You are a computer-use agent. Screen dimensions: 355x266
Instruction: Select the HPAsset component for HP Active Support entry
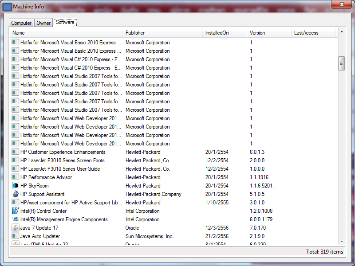click(71, 203)
